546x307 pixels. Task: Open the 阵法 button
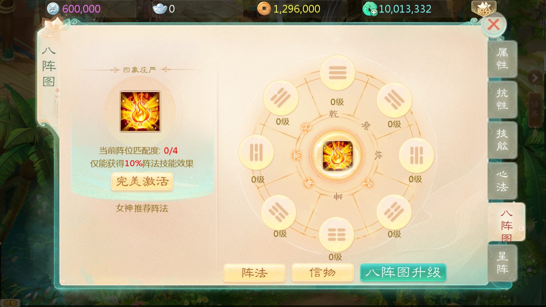[255, 273]
